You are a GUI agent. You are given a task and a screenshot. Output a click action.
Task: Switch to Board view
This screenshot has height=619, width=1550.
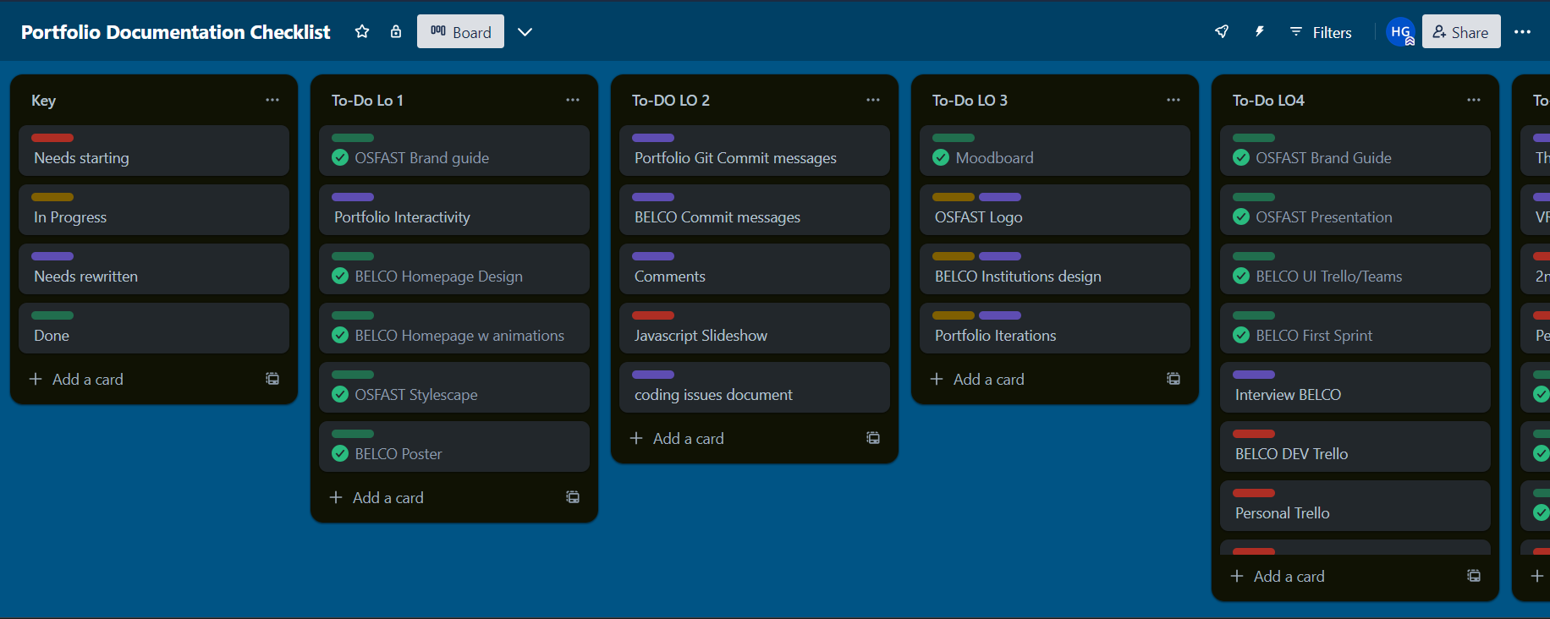click(x=460, y=31)
